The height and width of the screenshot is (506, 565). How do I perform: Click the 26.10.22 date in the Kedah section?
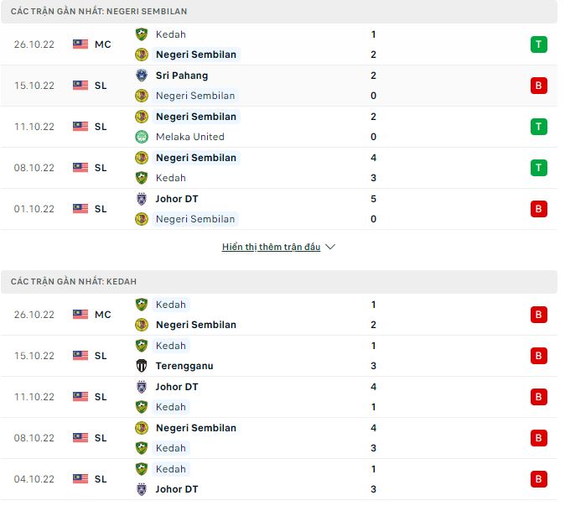pos(34,315)
